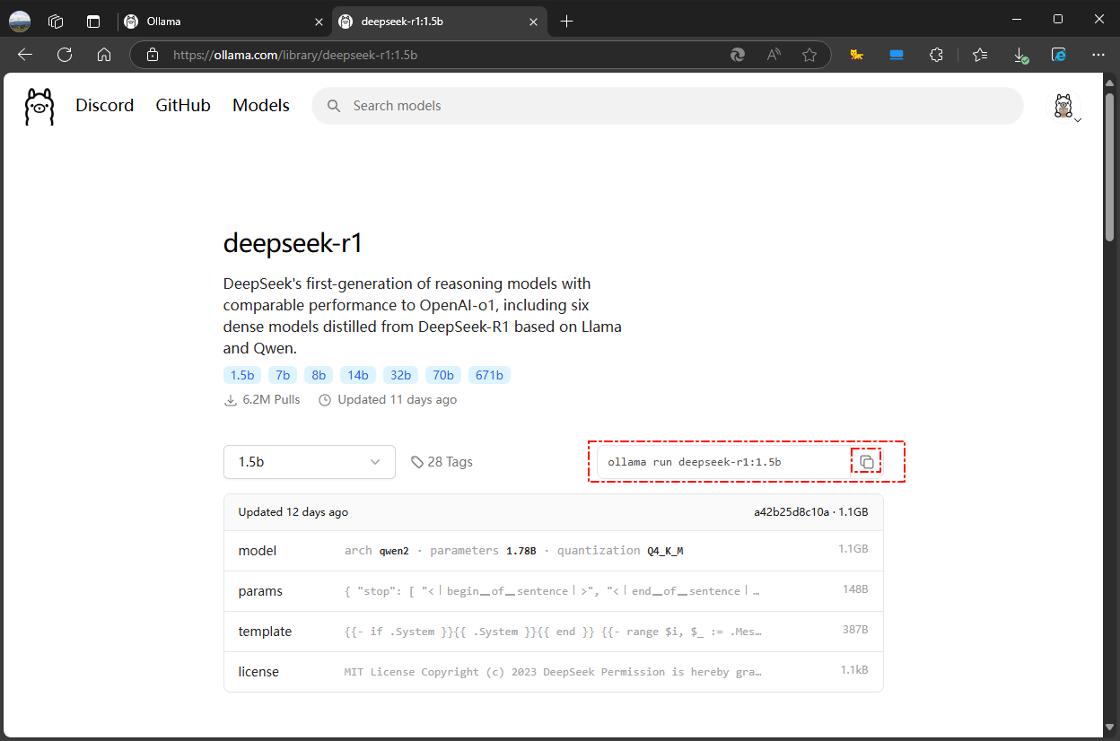Open the Downloads panel
Viewport: 1120px width, 741px height.
click(1020, 55)
